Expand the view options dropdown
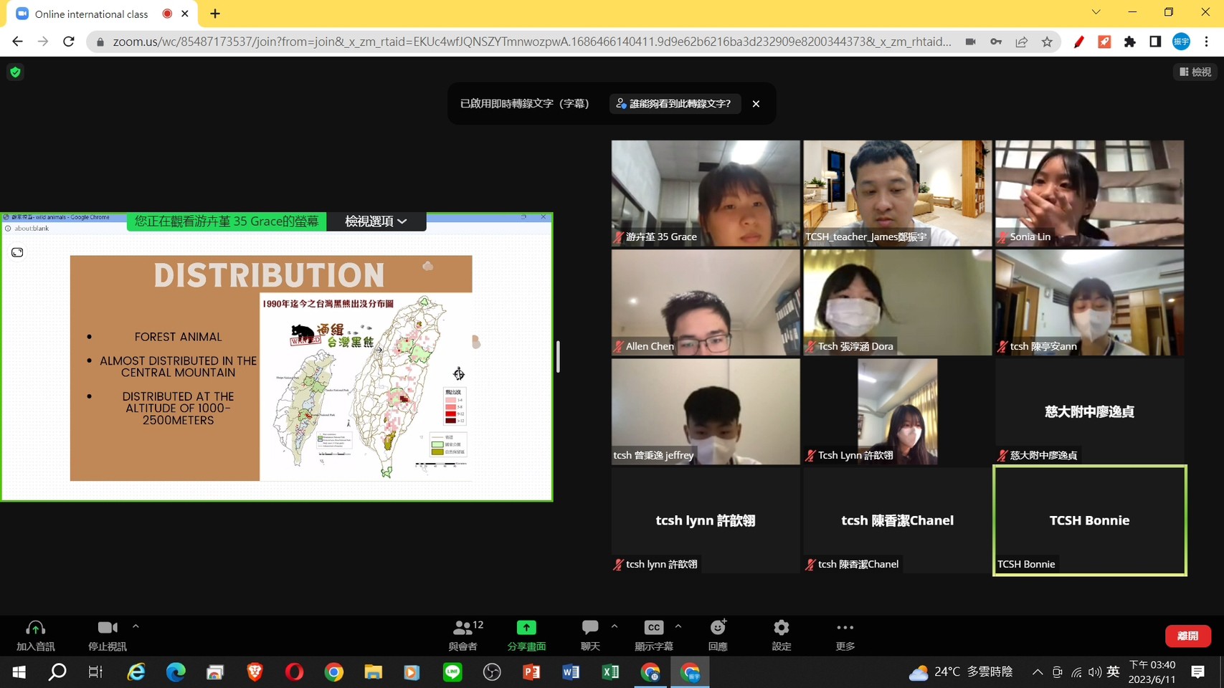The image size is (1224, 688). [376, 221]
